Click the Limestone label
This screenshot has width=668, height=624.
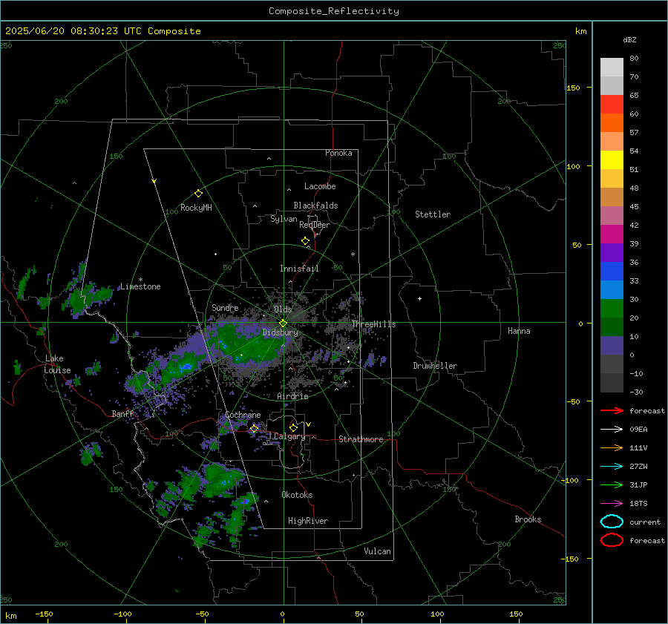click(x=140, y=286)
